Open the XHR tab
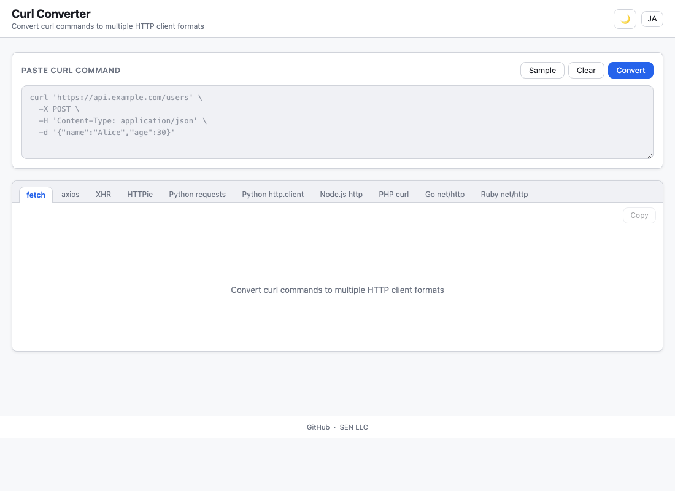675x491 pixels. (x=103, y=194)
